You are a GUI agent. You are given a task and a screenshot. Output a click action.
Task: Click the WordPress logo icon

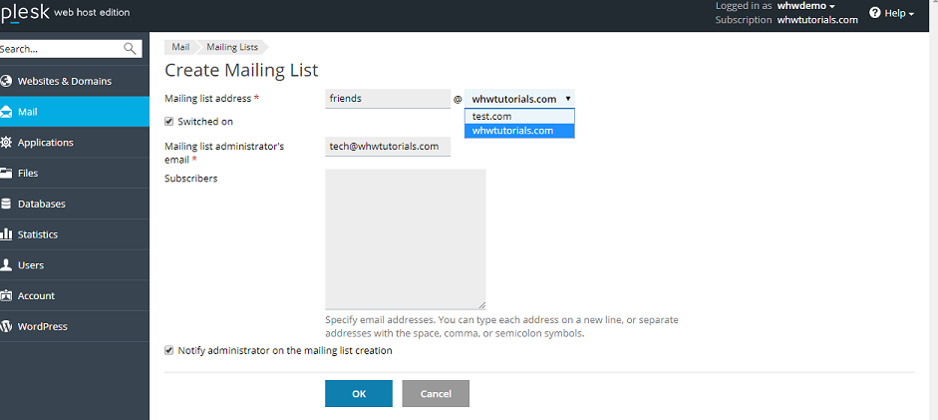(7, 326)
